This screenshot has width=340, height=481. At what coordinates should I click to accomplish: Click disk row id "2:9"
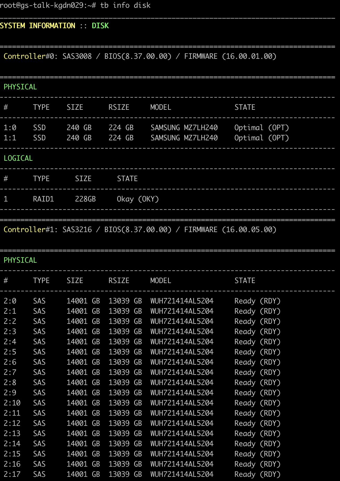(10, 393)
